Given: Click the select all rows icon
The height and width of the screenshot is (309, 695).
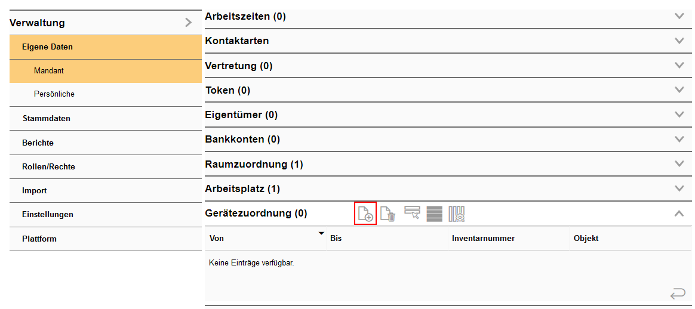Looking at the screenshot, I should click(435, 214).
